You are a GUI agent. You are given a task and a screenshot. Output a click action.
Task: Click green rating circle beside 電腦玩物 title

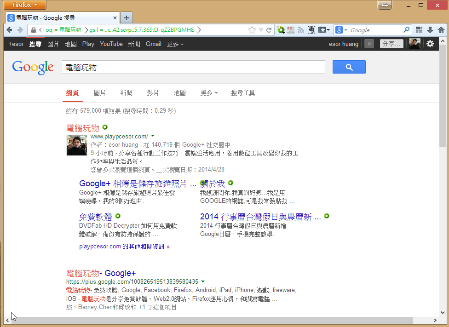[x=105, y=127]
